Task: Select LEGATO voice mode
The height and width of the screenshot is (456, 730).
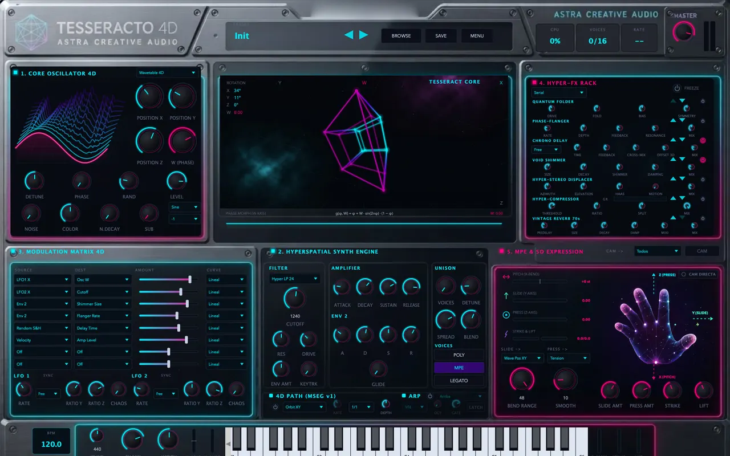Action: click(x=459, y=380)
